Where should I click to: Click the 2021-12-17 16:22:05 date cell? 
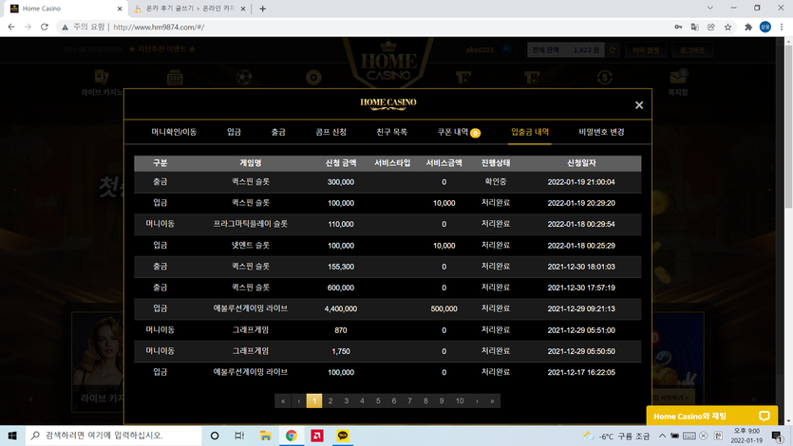(581, 372)
